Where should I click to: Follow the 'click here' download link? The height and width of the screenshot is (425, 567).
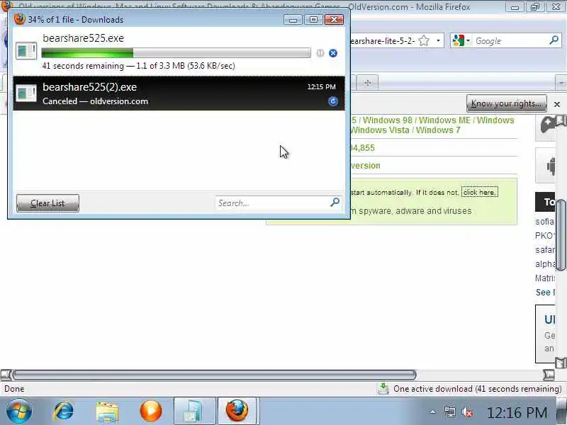(480, 192)
